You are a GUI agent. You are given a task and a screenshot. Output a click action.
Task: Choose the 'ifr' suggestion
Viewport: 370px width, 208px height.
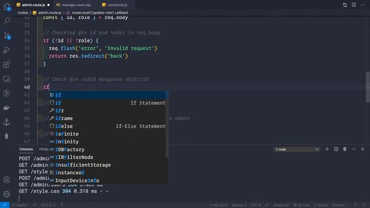coord(108,110)
